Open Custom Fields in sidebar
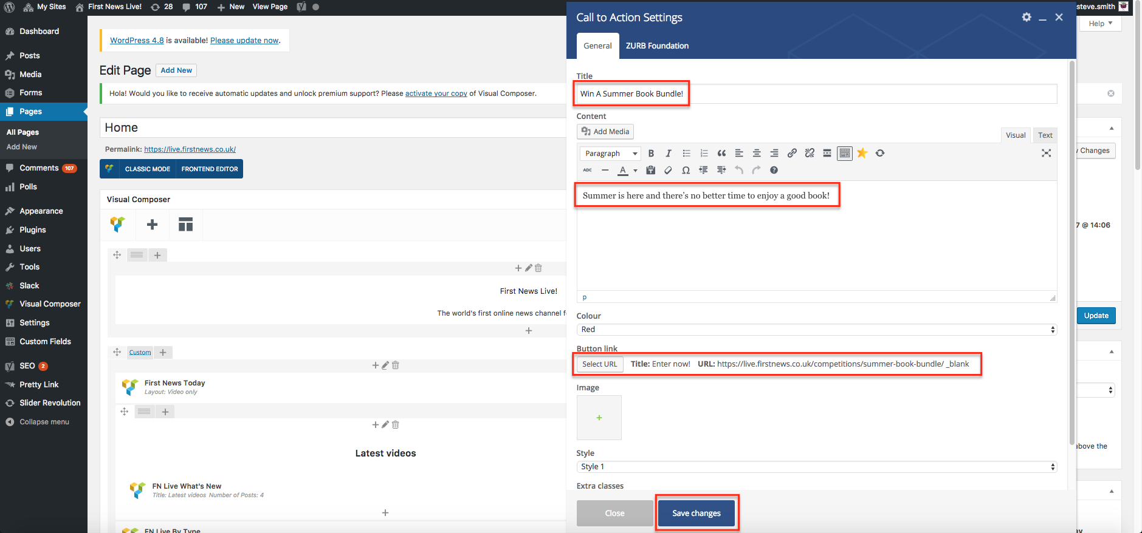The height and width of the screenshot is (533, 1142). pyautogui.click(x=44, y=342)
